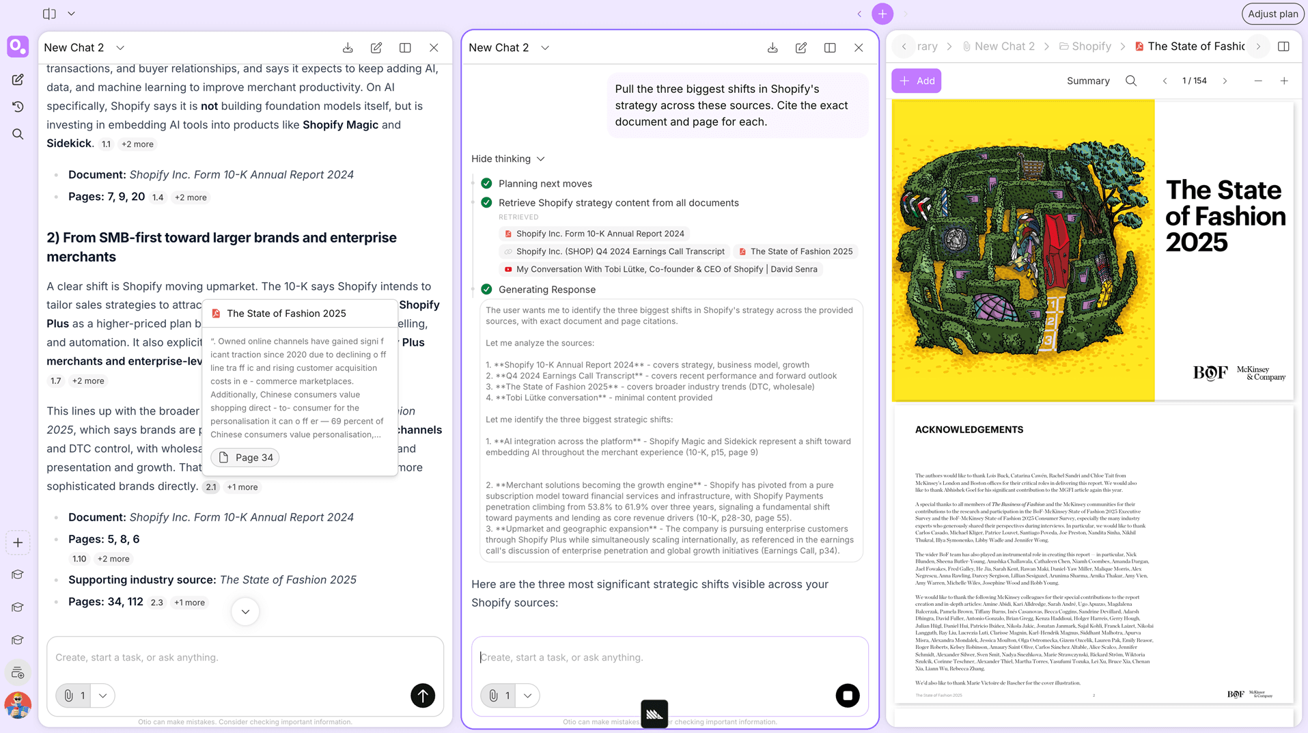Click citation badge 1.10
The width and height of the screenshot is (1308, 733).
coord(80,559)
